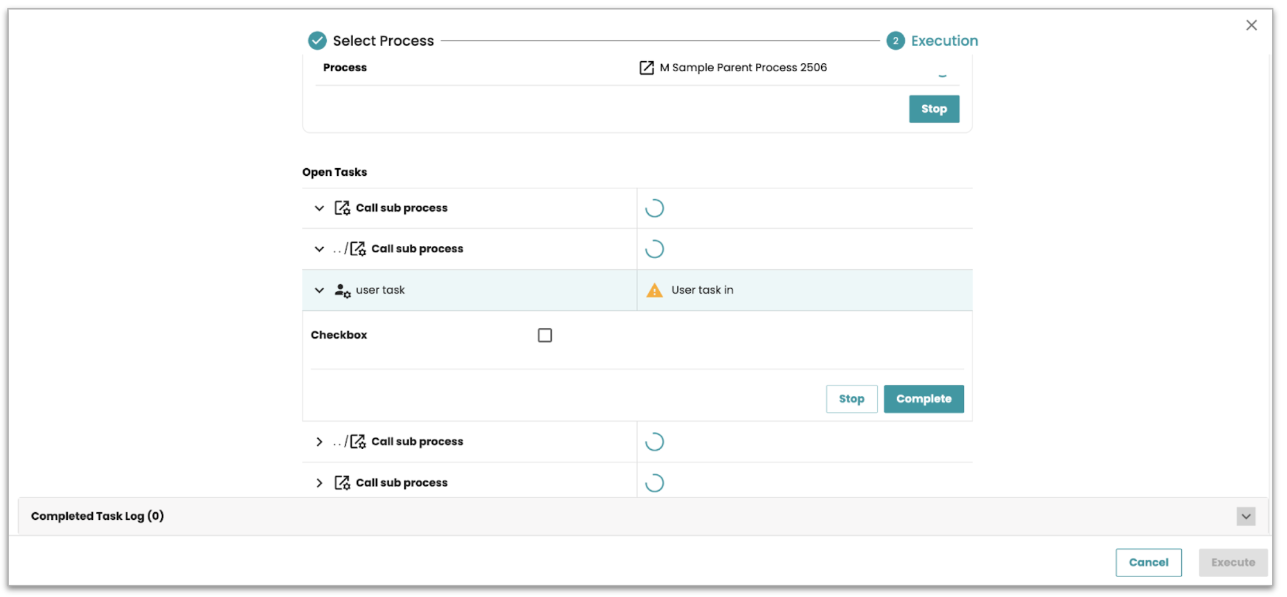1287x597 pixels.
Task: Switch to the Execution step label
Action: click(944, 41)
